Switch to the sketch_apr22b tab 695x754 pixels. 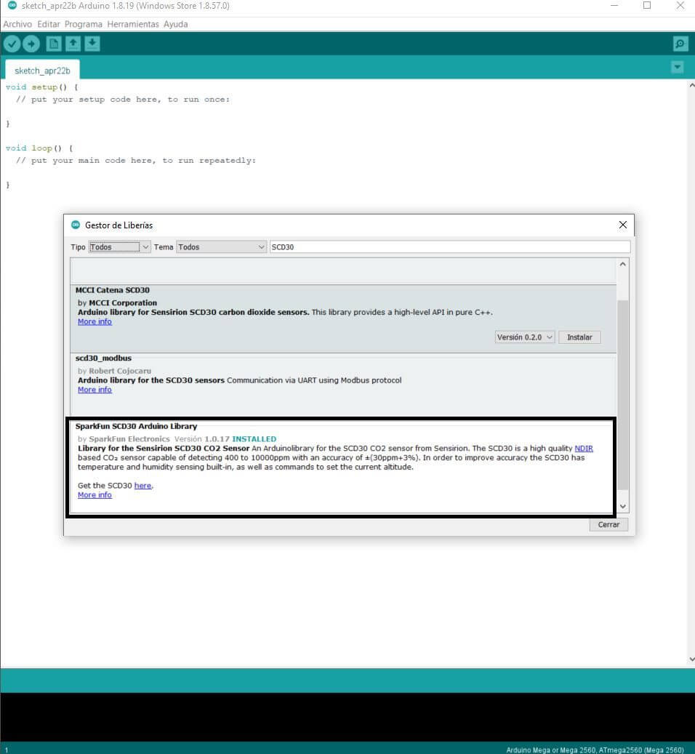pos(42,71)
